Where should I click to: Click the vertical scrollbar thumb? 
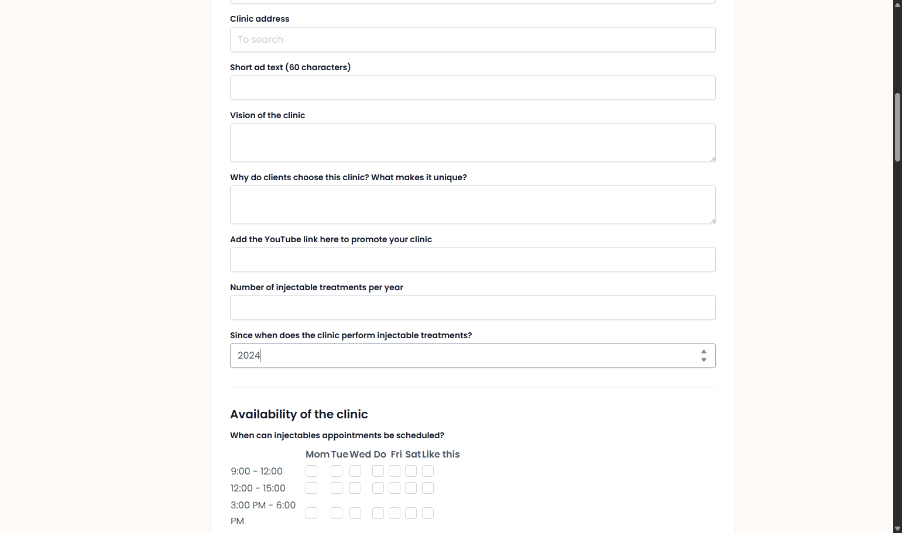pos(897,127)
